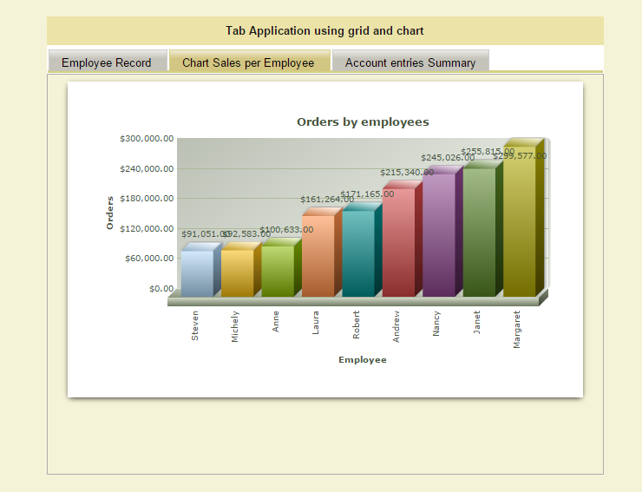Select Janet's dark green bar
The width and height of the screenshot is (642, 492).
point(478,233)
